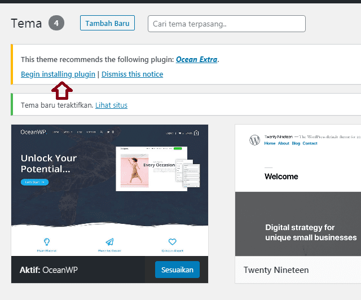Screen dimensions: 361x300
Task: Click the blue button under Unlock Your Potential
Action: [x=35, y=182]
